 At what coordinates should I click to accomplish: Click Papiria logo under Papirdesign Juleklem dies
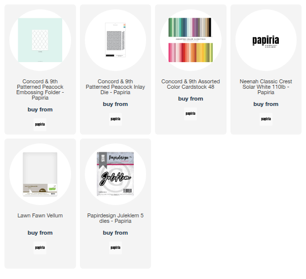115,247
